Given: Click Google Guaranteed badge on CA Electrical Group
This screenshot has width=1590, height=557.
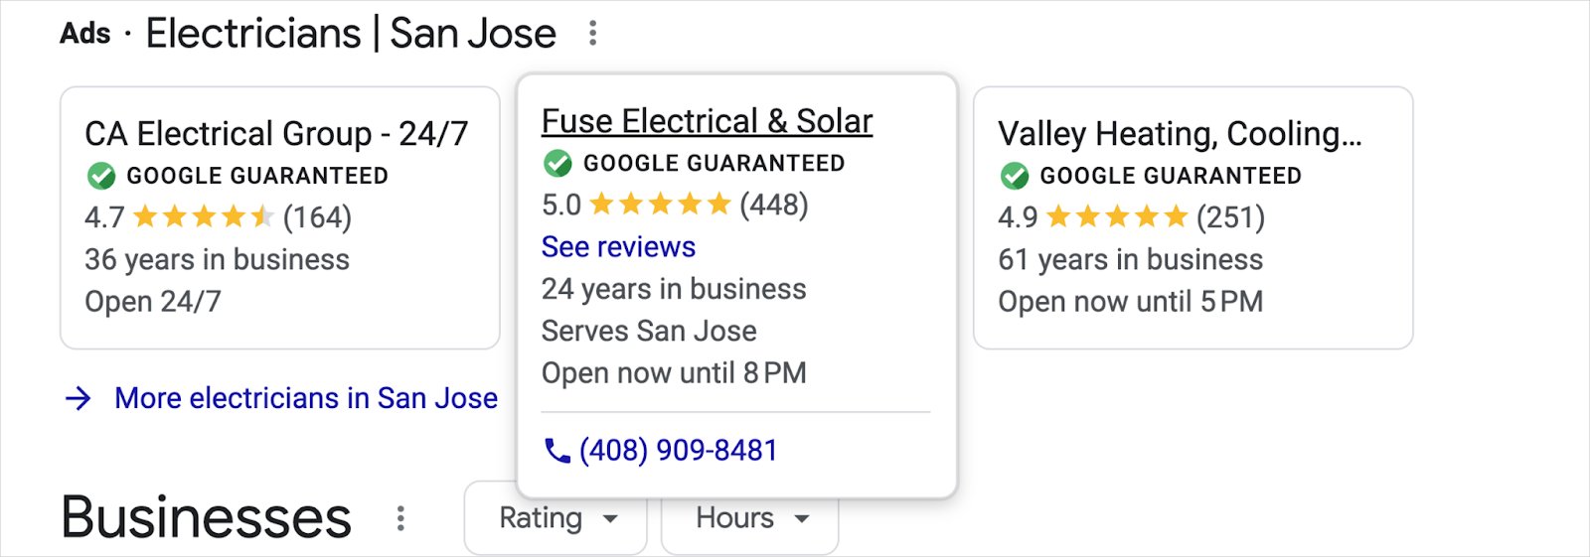Looking at the screenshot, I should [101, 177].
